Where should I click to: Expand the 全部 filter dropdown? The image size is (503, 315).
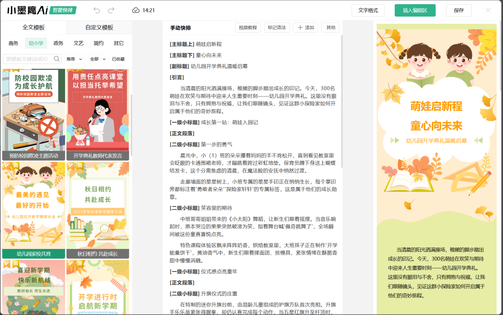pyautogui.click(x=98, y=59)
